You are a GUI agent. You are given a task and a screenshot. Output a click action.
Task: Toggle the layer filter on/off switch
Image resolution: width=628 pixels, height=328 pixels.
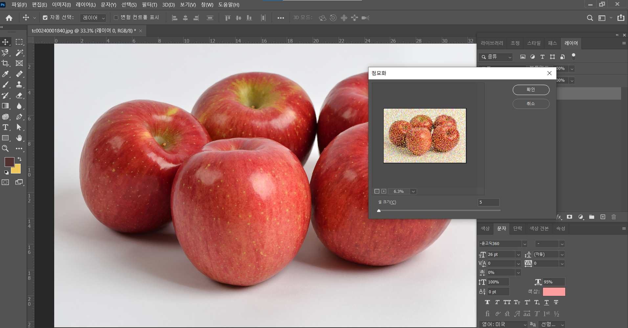573,56
